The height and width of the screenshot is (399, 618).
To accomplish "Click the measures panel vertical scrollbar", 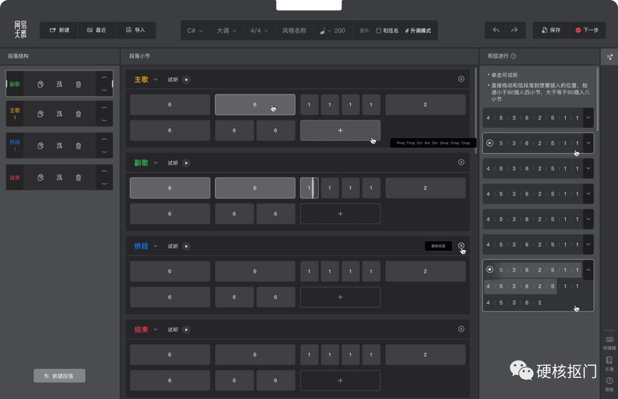I will click(x=476, y=110).
